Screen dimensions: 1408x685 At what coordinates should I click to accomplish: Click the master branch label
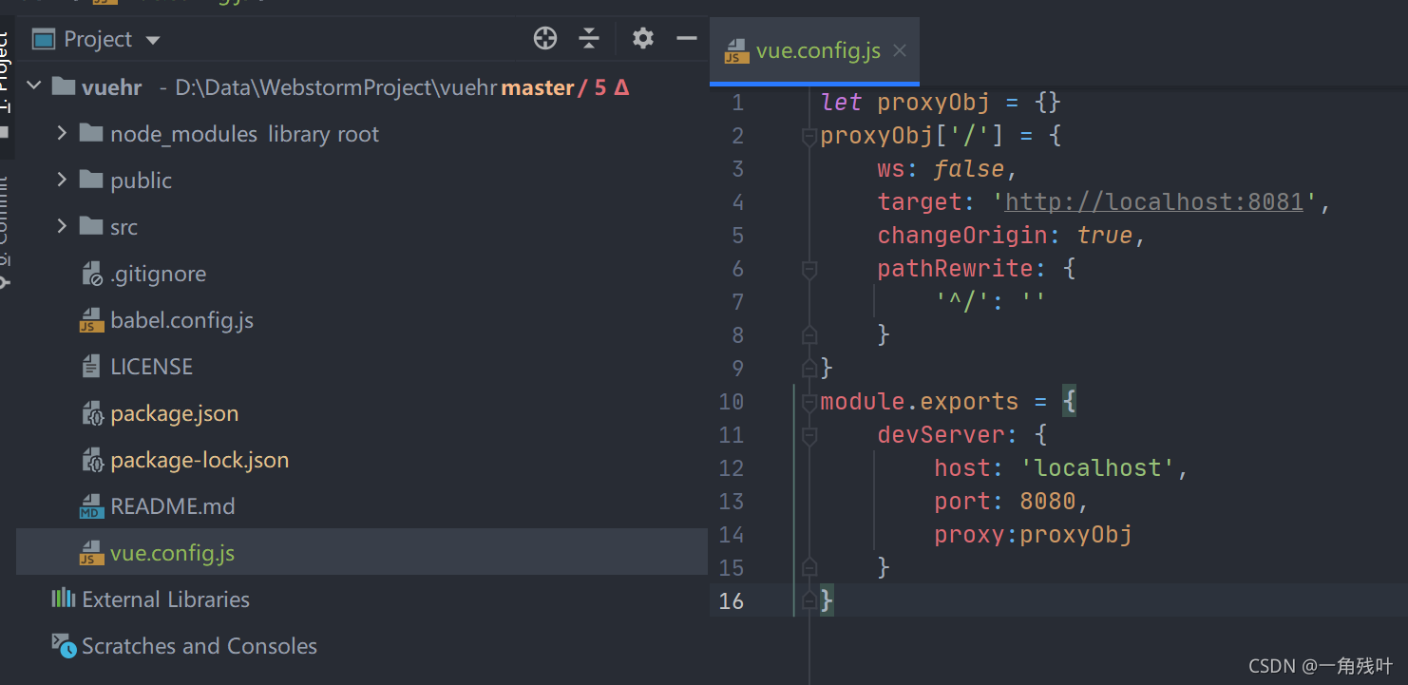click(x=538, y=88)
